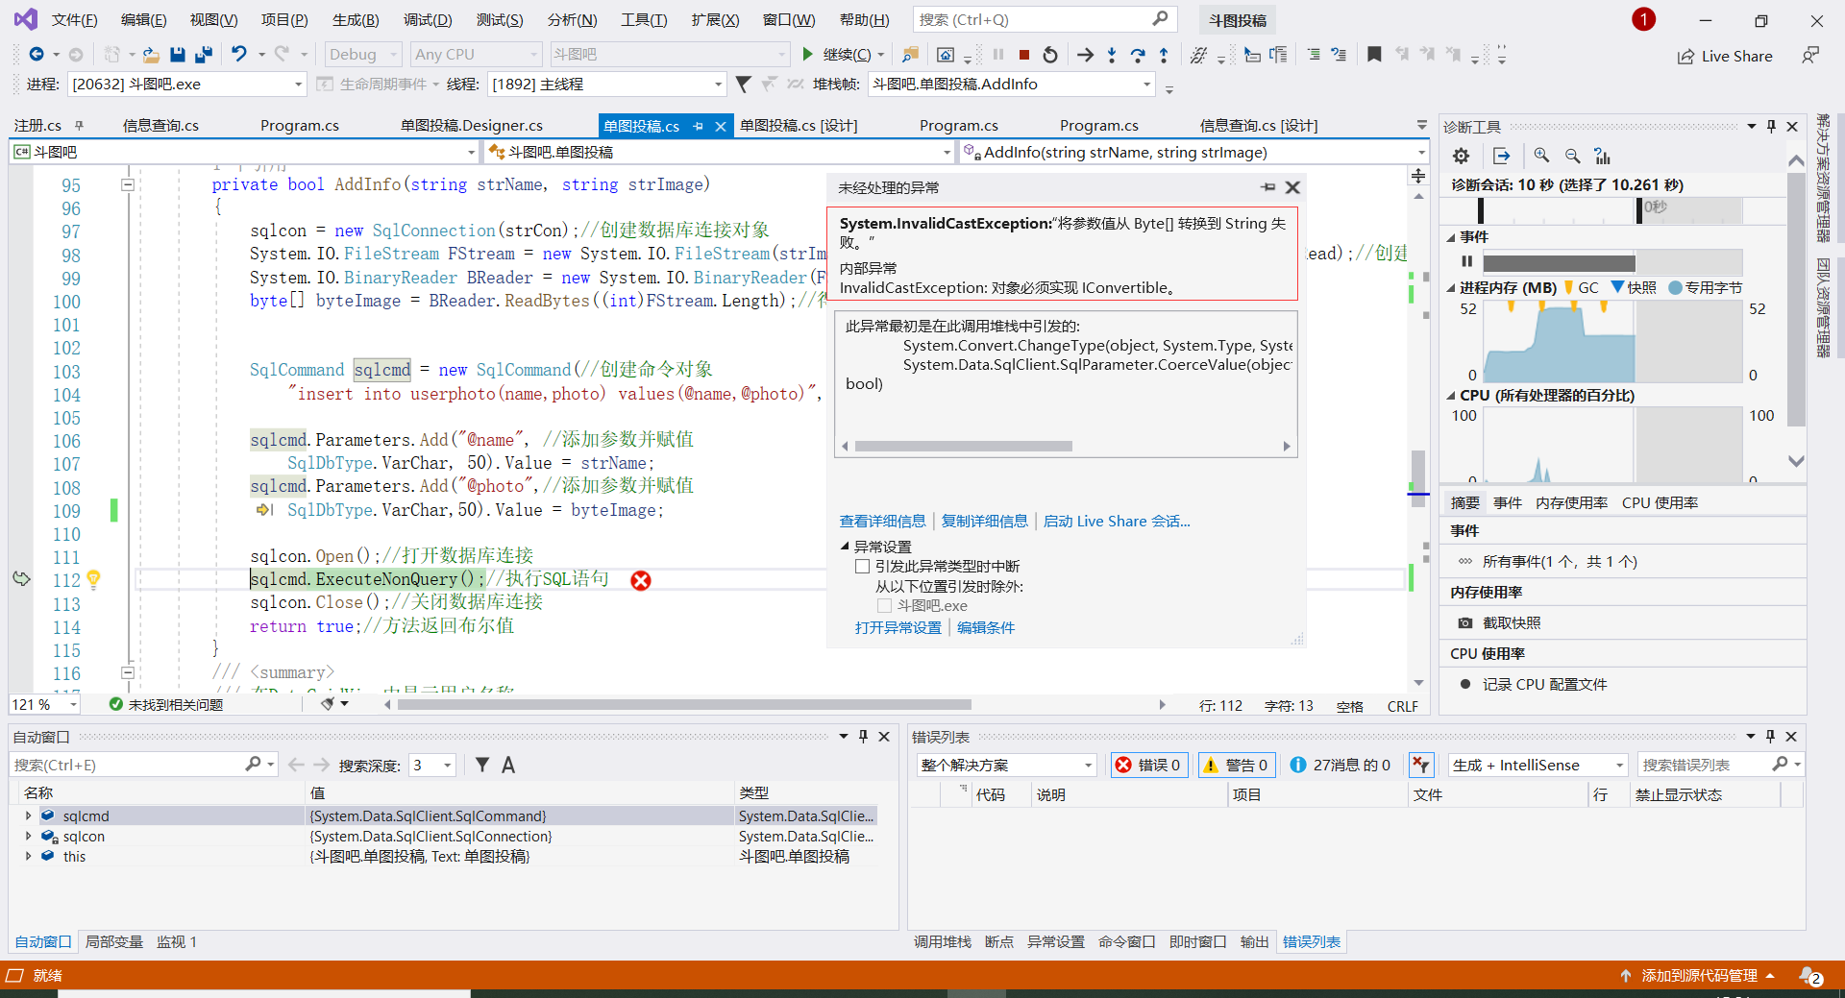This screenshot has height=998, width=1845.
Task: Click 查看详细信息 link
Action: pos(882,522)
